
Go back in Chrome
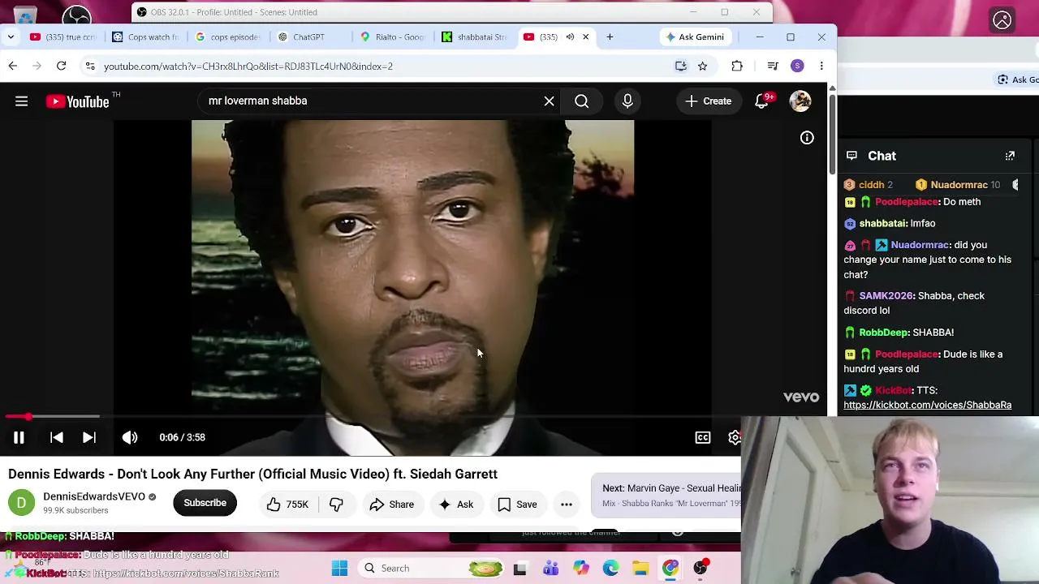13,67
